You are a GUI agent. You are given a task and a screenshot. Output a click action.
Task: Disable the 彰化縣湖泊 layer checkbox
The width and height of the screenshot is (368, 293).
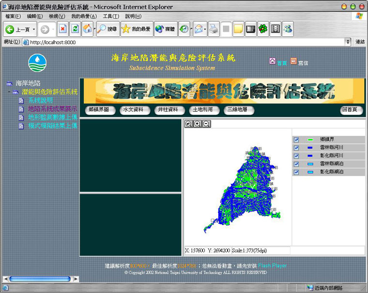[x=296, y=172]
